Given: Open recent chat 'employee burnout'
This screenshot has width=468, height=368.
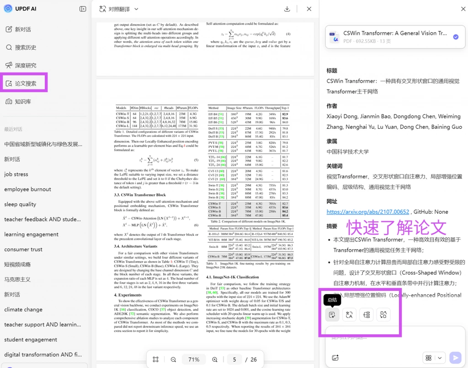Looking at the screenshot, I should (27, 189).
